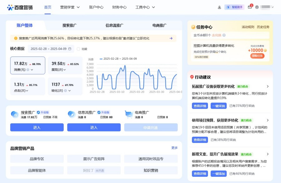Expand the 营销学堂 dropdown menu
Viewport: 281px width, 183px height.
[70, 7]
